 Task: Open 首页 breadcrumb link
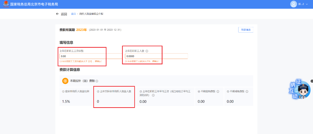click(x=74, y=14)
